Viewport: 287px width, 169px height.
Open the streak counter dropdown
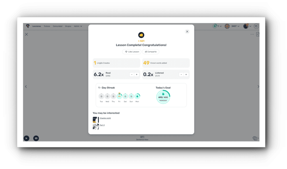click(x=217, y=26)
